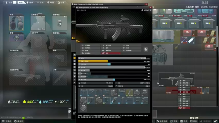
Task: Open the gear settings icon in inspect window
Action: pos(146,49)
